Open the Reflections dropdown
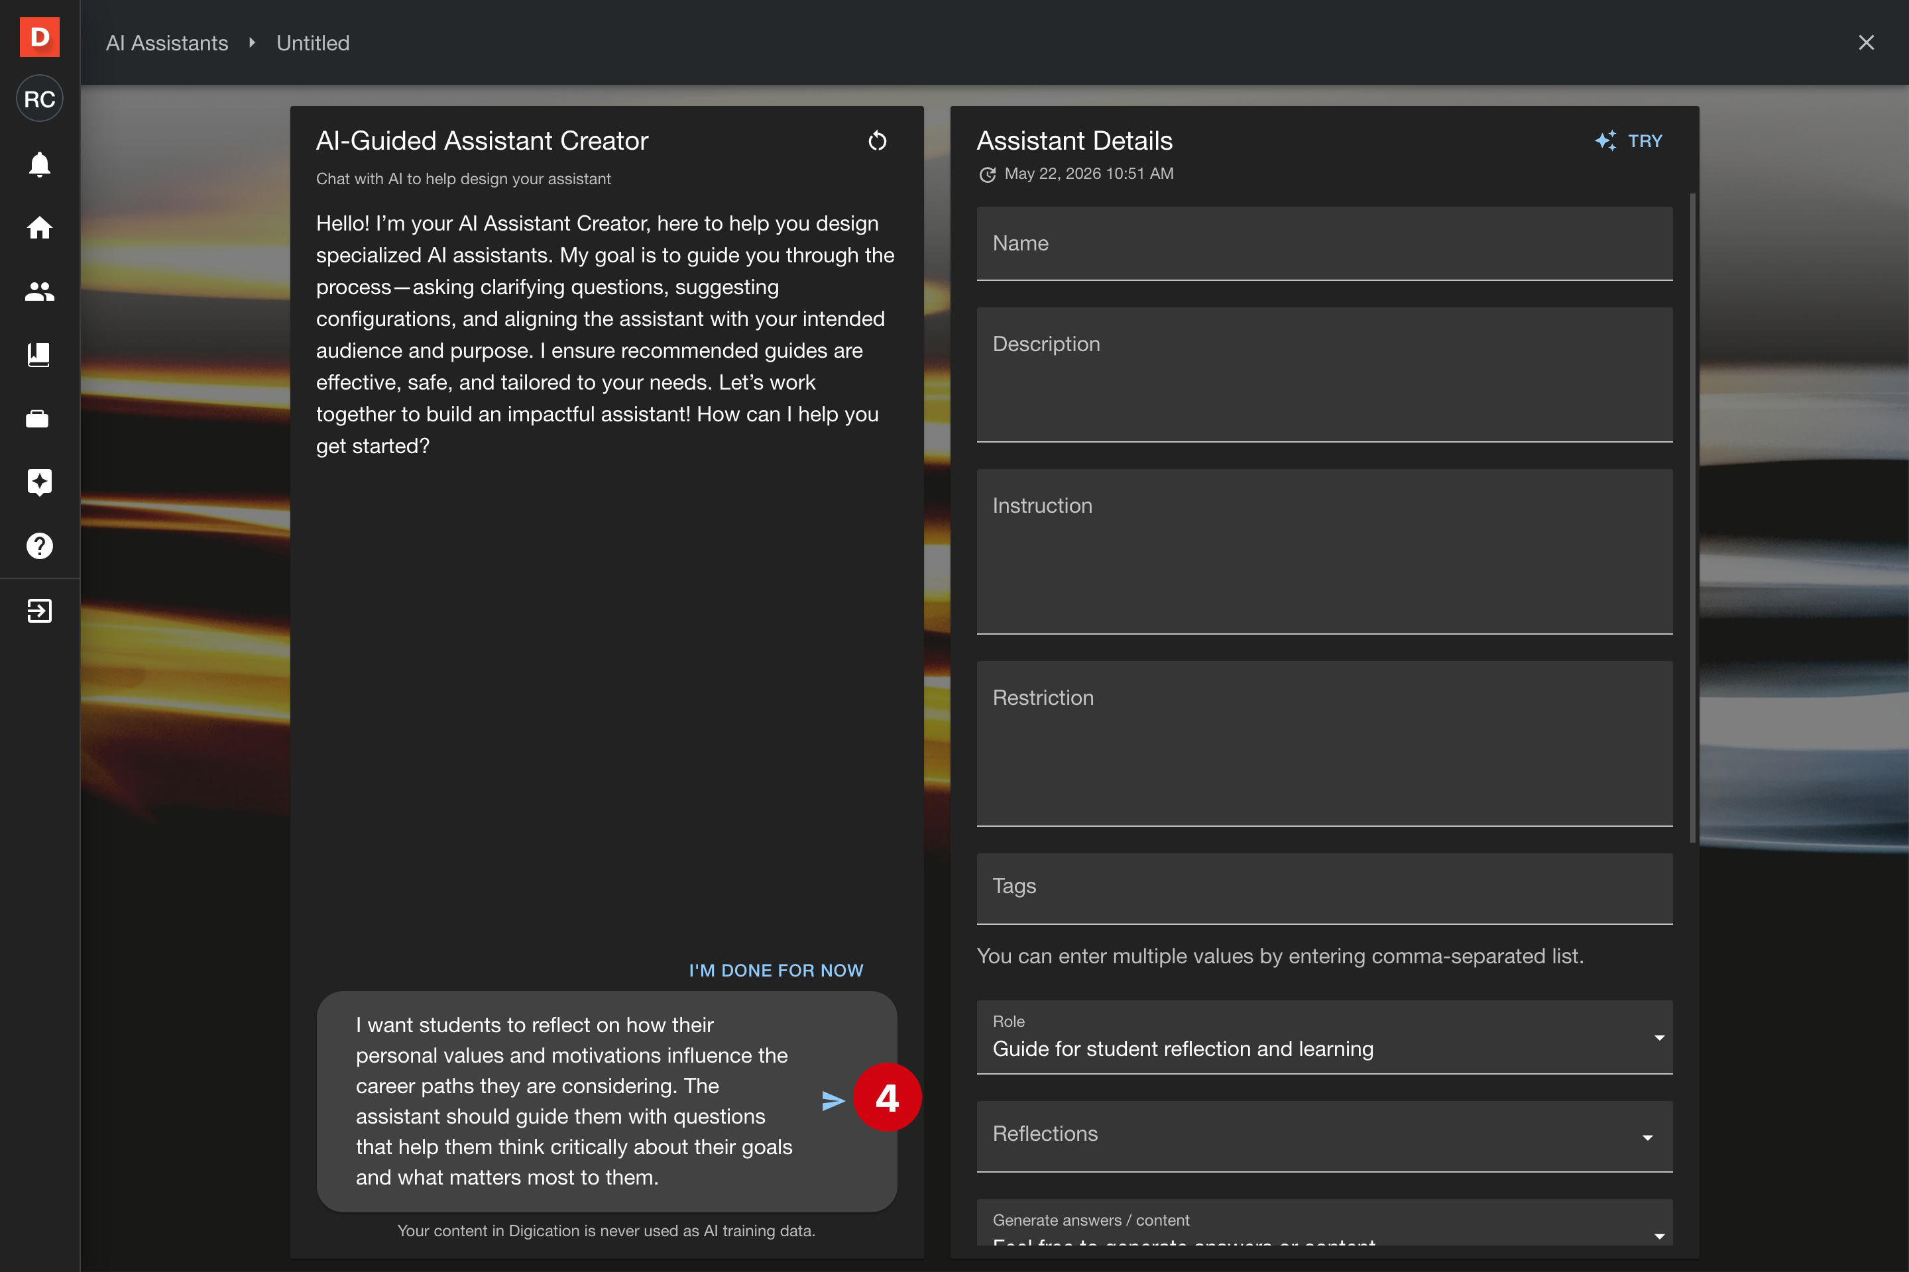This screenshot has height=1272, width=1909. (1324, 1136)
